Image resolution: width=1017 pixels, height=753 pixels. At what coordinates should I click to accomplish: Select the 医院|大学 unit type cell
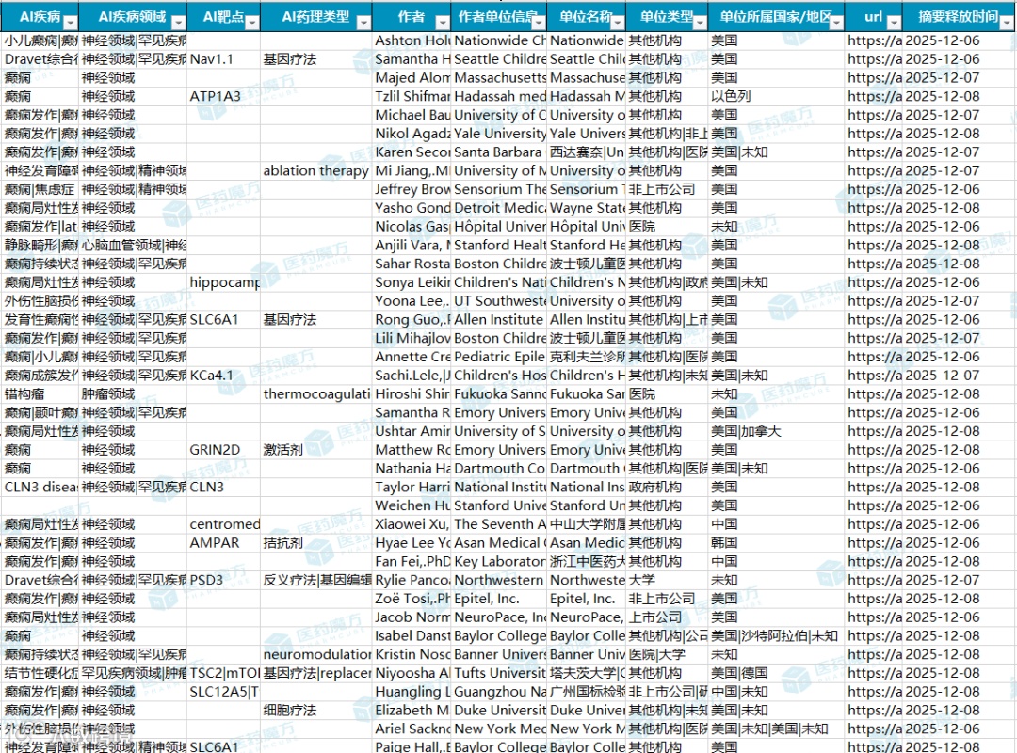click(x=668, y=654)
